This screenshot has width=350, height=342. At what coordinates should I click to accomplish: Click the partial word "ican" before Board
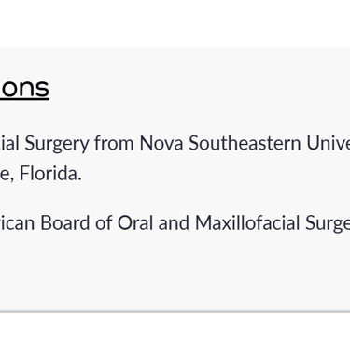(18, 223)
